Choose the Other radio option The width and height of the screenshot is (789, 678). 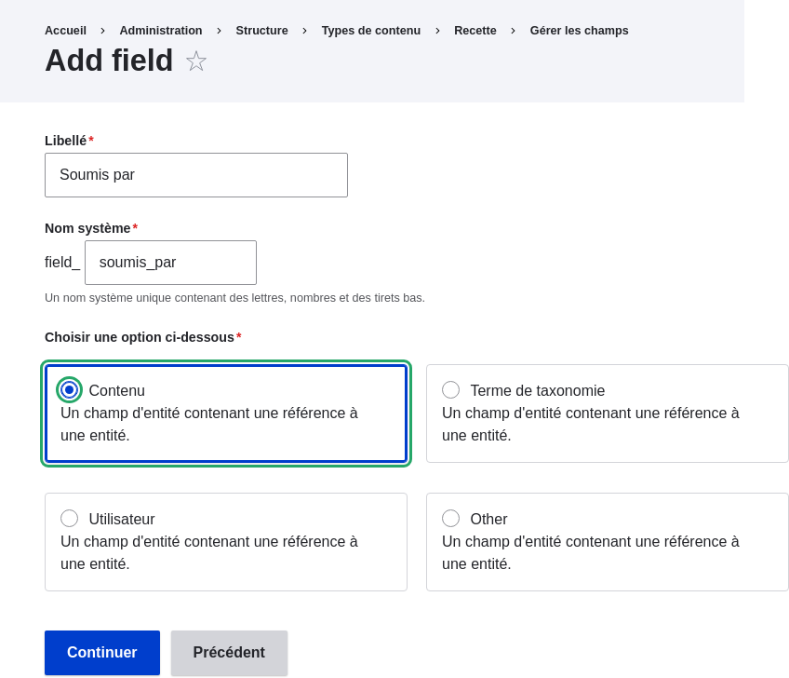pos(451,519)
